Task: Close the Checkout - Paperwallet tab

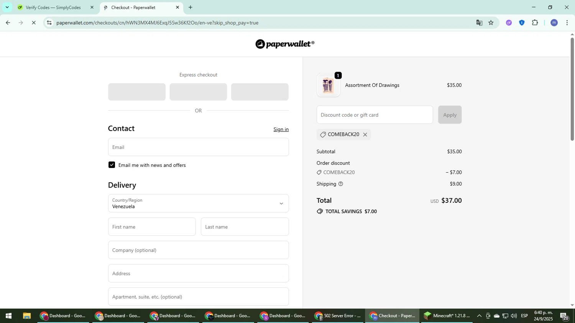Action: click(177, 7)
